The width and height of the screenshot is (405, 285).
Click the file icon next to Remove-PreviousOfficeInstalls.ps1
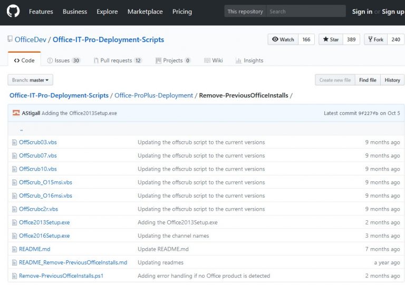point(14,276)
